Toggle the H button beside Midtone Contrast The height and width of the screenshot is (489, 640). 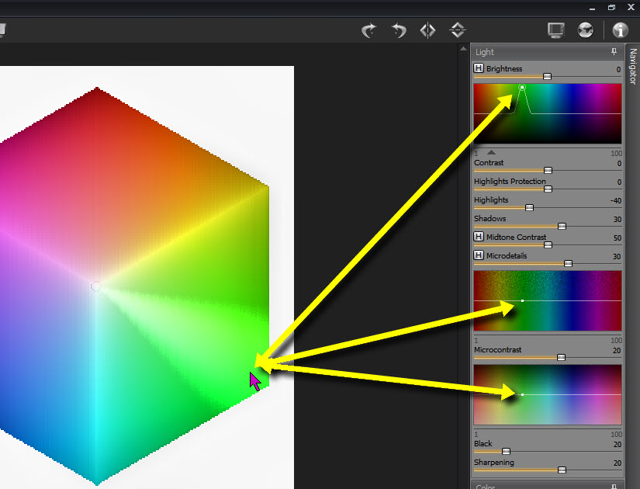(479, 237)
